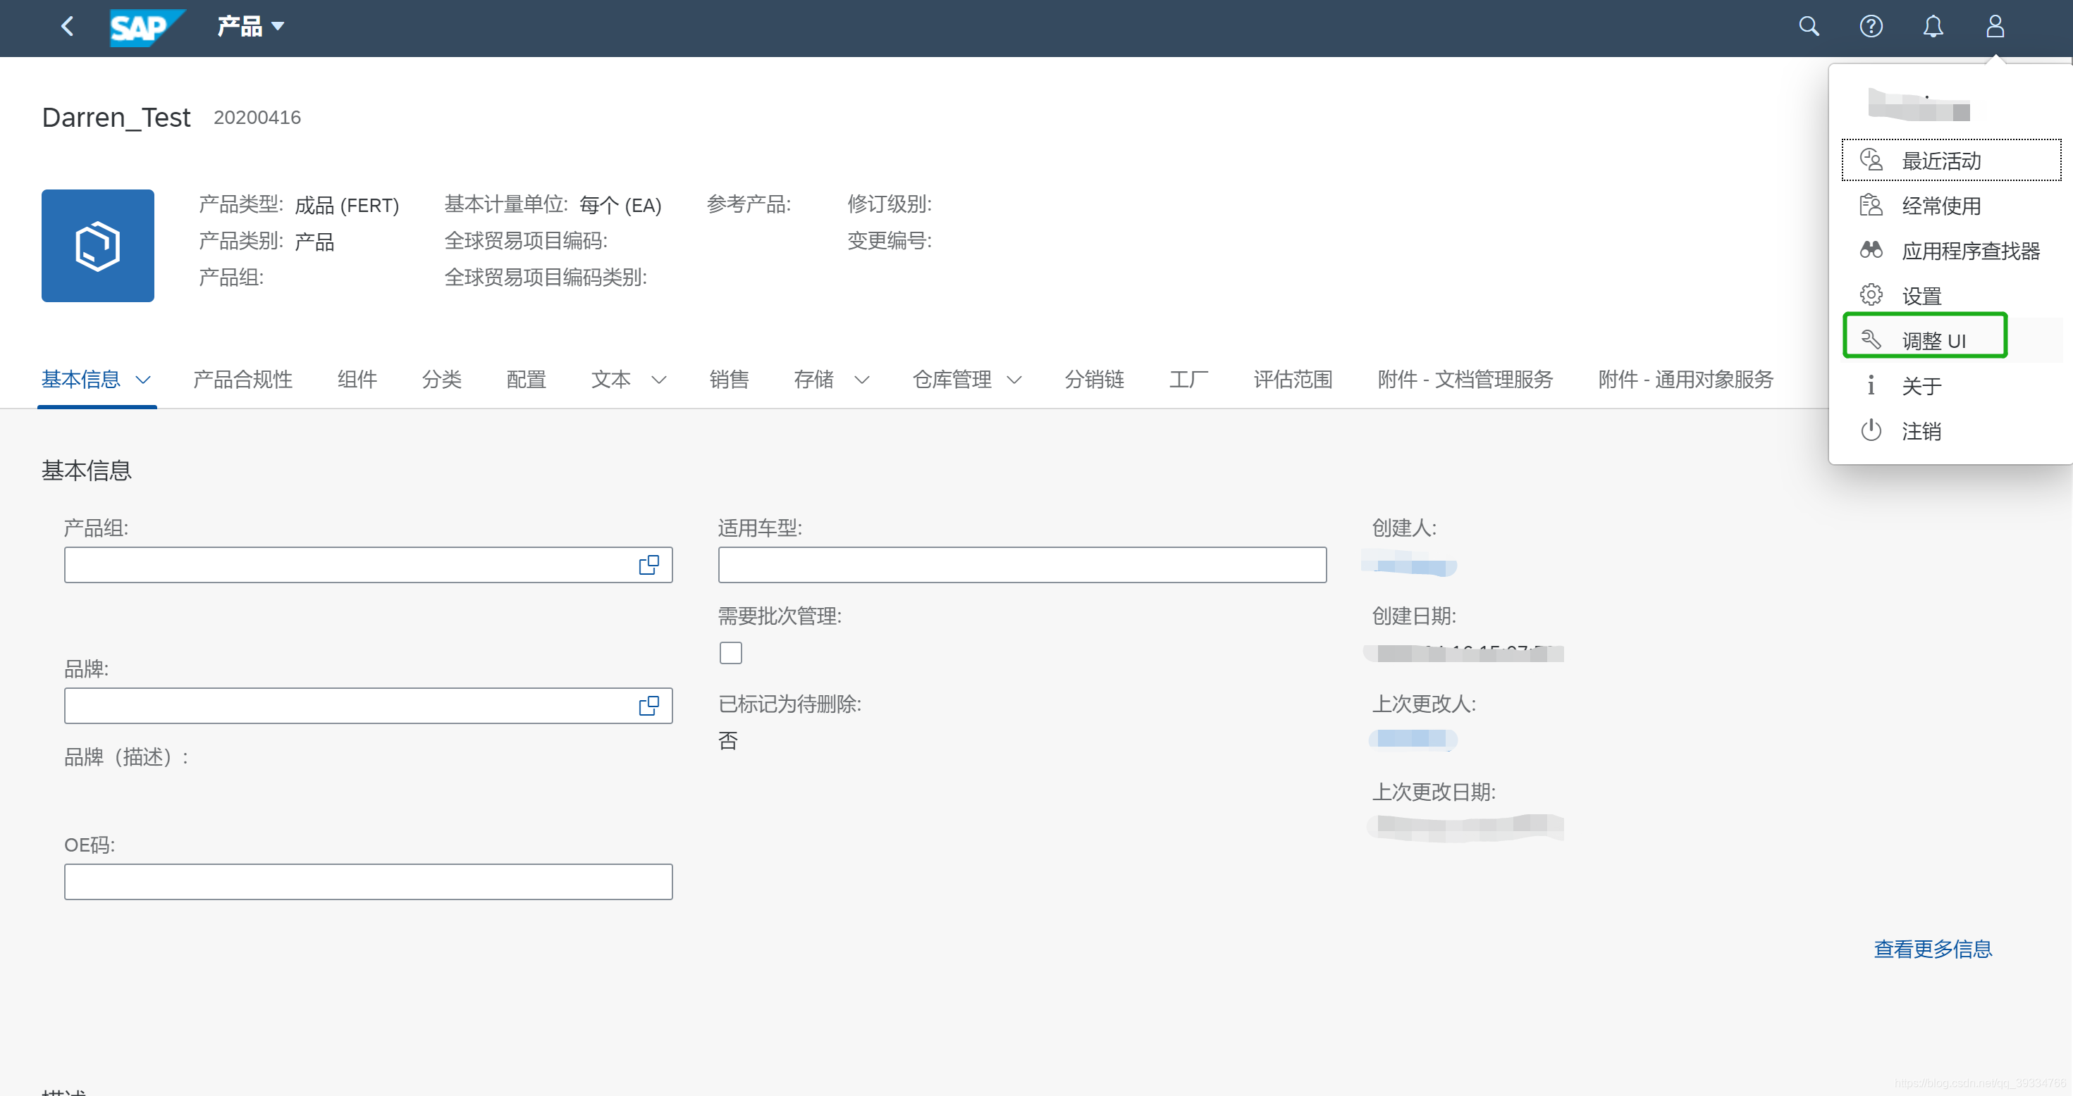Expand the chevron next to 仓库管理 tab
The height and width of the screenshot is (1096, 2073).
click(x=1014, y=380)
